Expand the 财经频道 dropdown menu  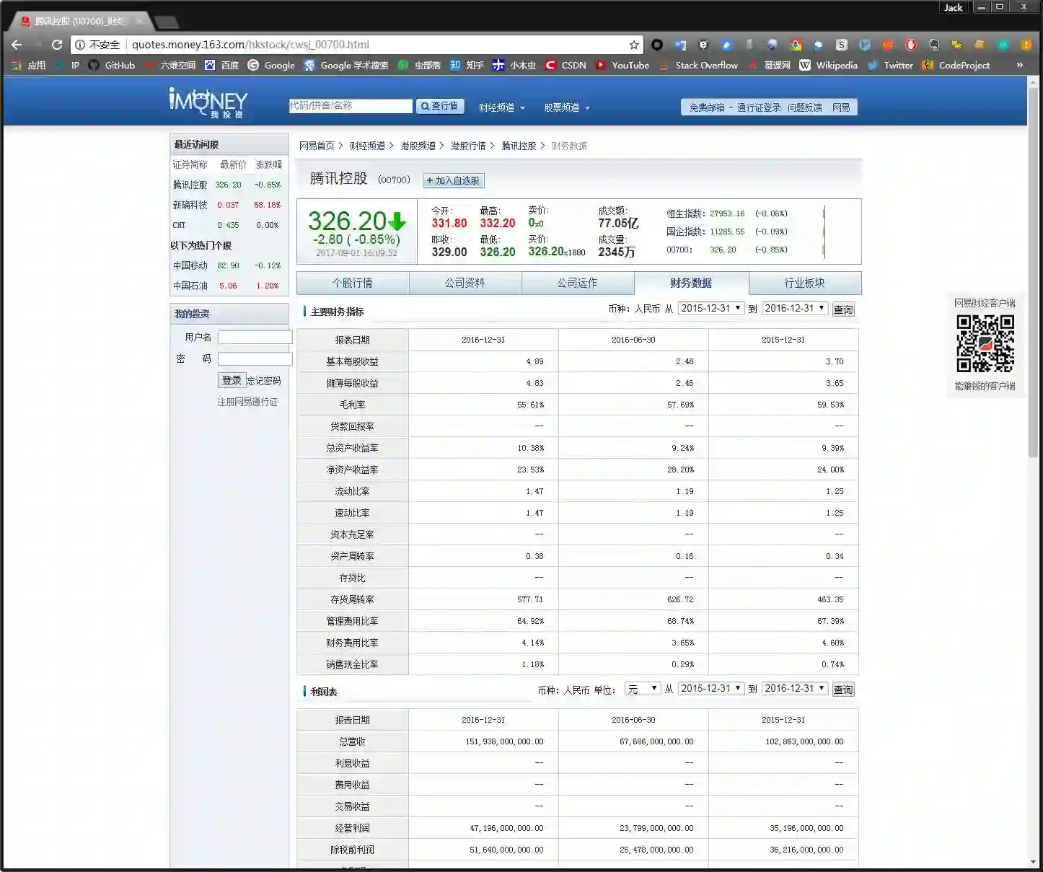point(502,107)
